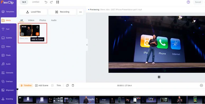
Task: Select scene 01 in the timeline strip
Action: [112, 100]
